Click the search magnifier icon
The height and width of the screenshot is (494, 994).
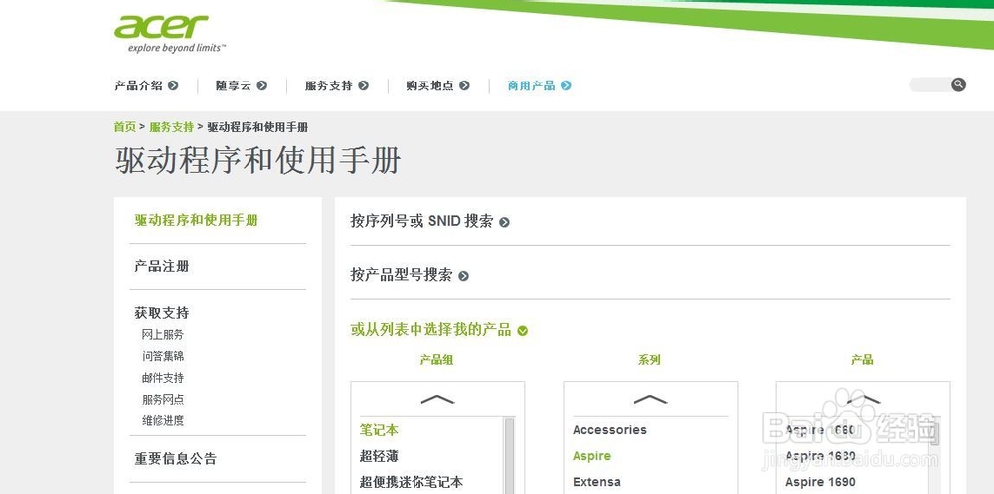958,84
